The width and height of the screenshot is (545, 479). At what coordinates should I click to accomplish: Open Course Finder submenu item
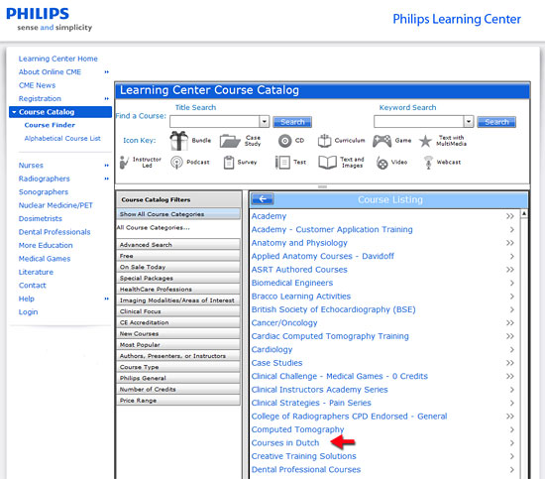pos(50,125)
